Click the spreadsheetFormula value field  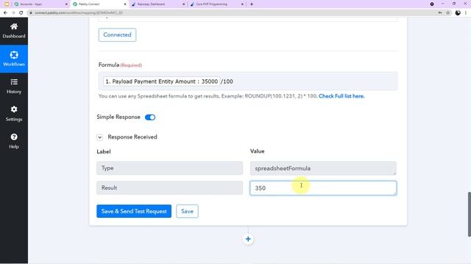(x=323, y=168)
